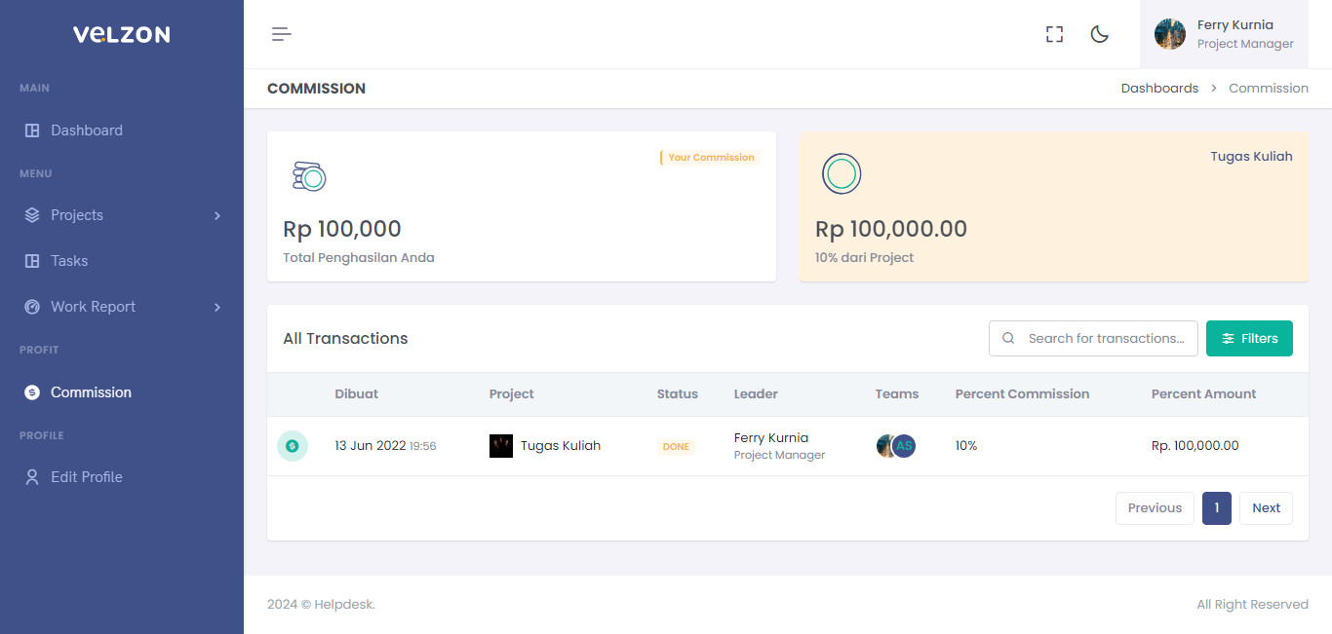Focus the Search for transactions field
Screen dimensions: 1332x634
coord(1105,338)
